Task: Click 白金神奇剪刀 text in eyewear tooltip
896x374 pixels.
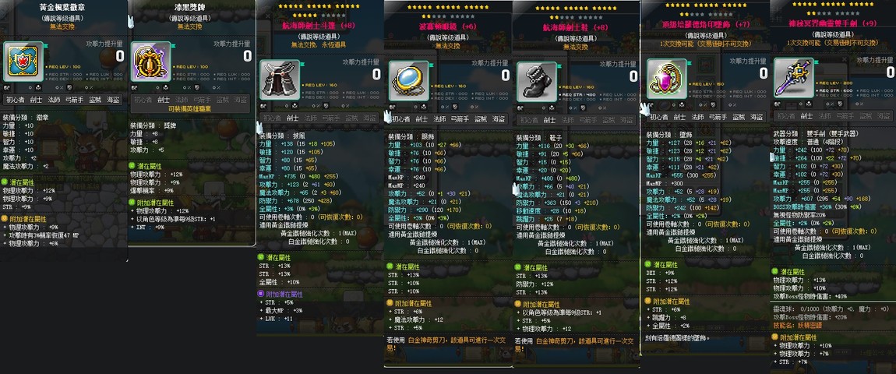Action: [x=429, y=340]
